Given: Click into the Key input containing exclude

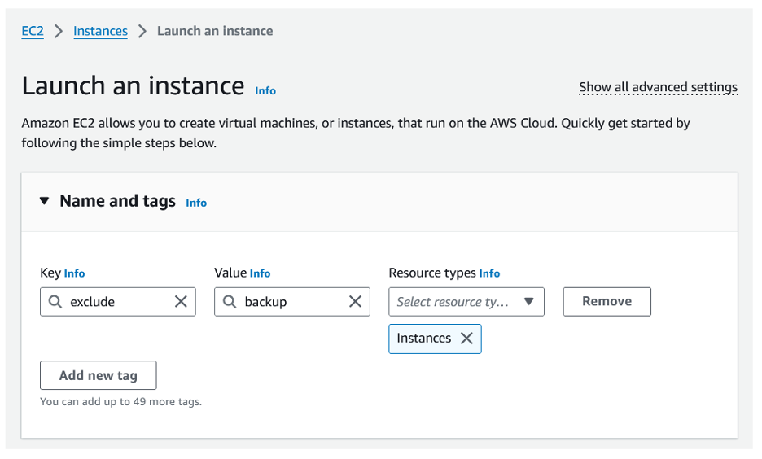Looking at the screenshot, I should point(118,302).
